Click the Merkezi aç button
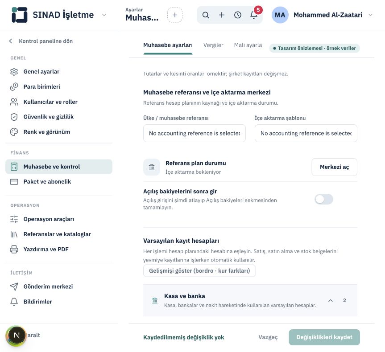Viewport: 385px width, 352px height. (335, 167)
